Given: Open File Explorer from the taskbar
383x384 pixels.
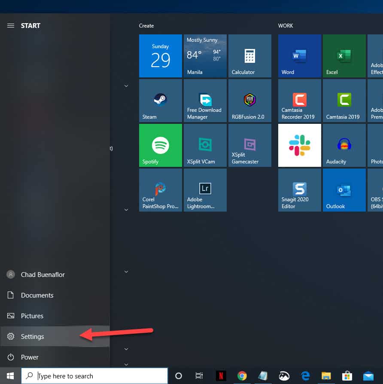Looking at the screenshot, I should [x=326, y=376].
